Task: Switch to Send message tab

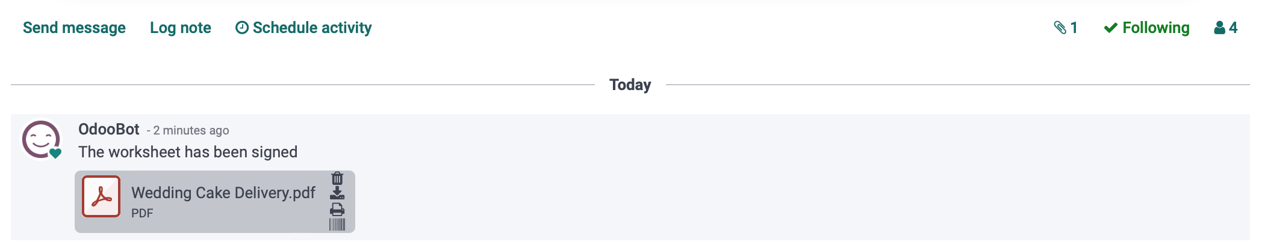Action: (74, 28)
